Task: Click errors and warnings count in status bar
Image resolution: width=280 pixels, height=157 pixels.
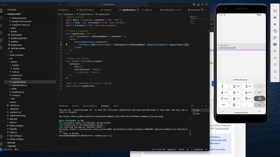Action: click(8, 150)
